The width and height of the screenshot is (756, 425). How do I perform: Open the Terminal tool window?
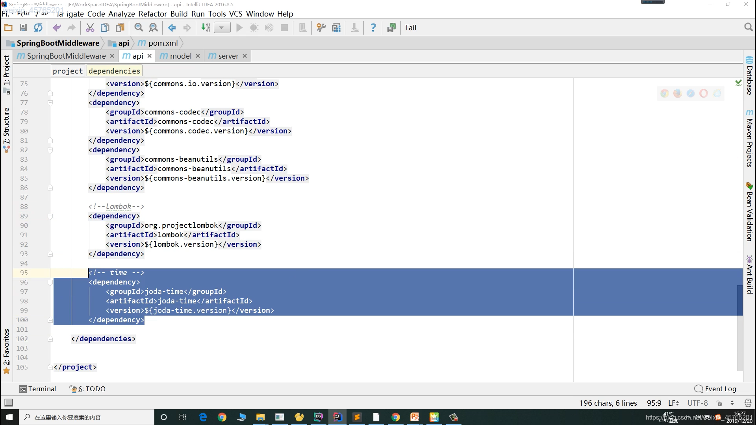pos(38,389)
